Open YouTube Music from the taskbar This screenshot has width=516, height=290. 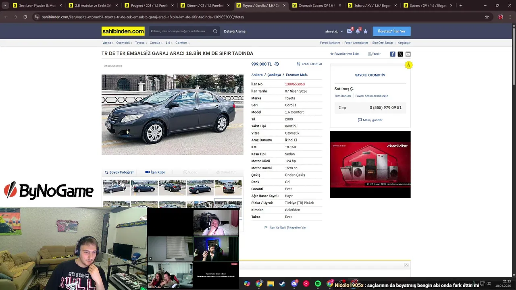(x=306, y=284)
